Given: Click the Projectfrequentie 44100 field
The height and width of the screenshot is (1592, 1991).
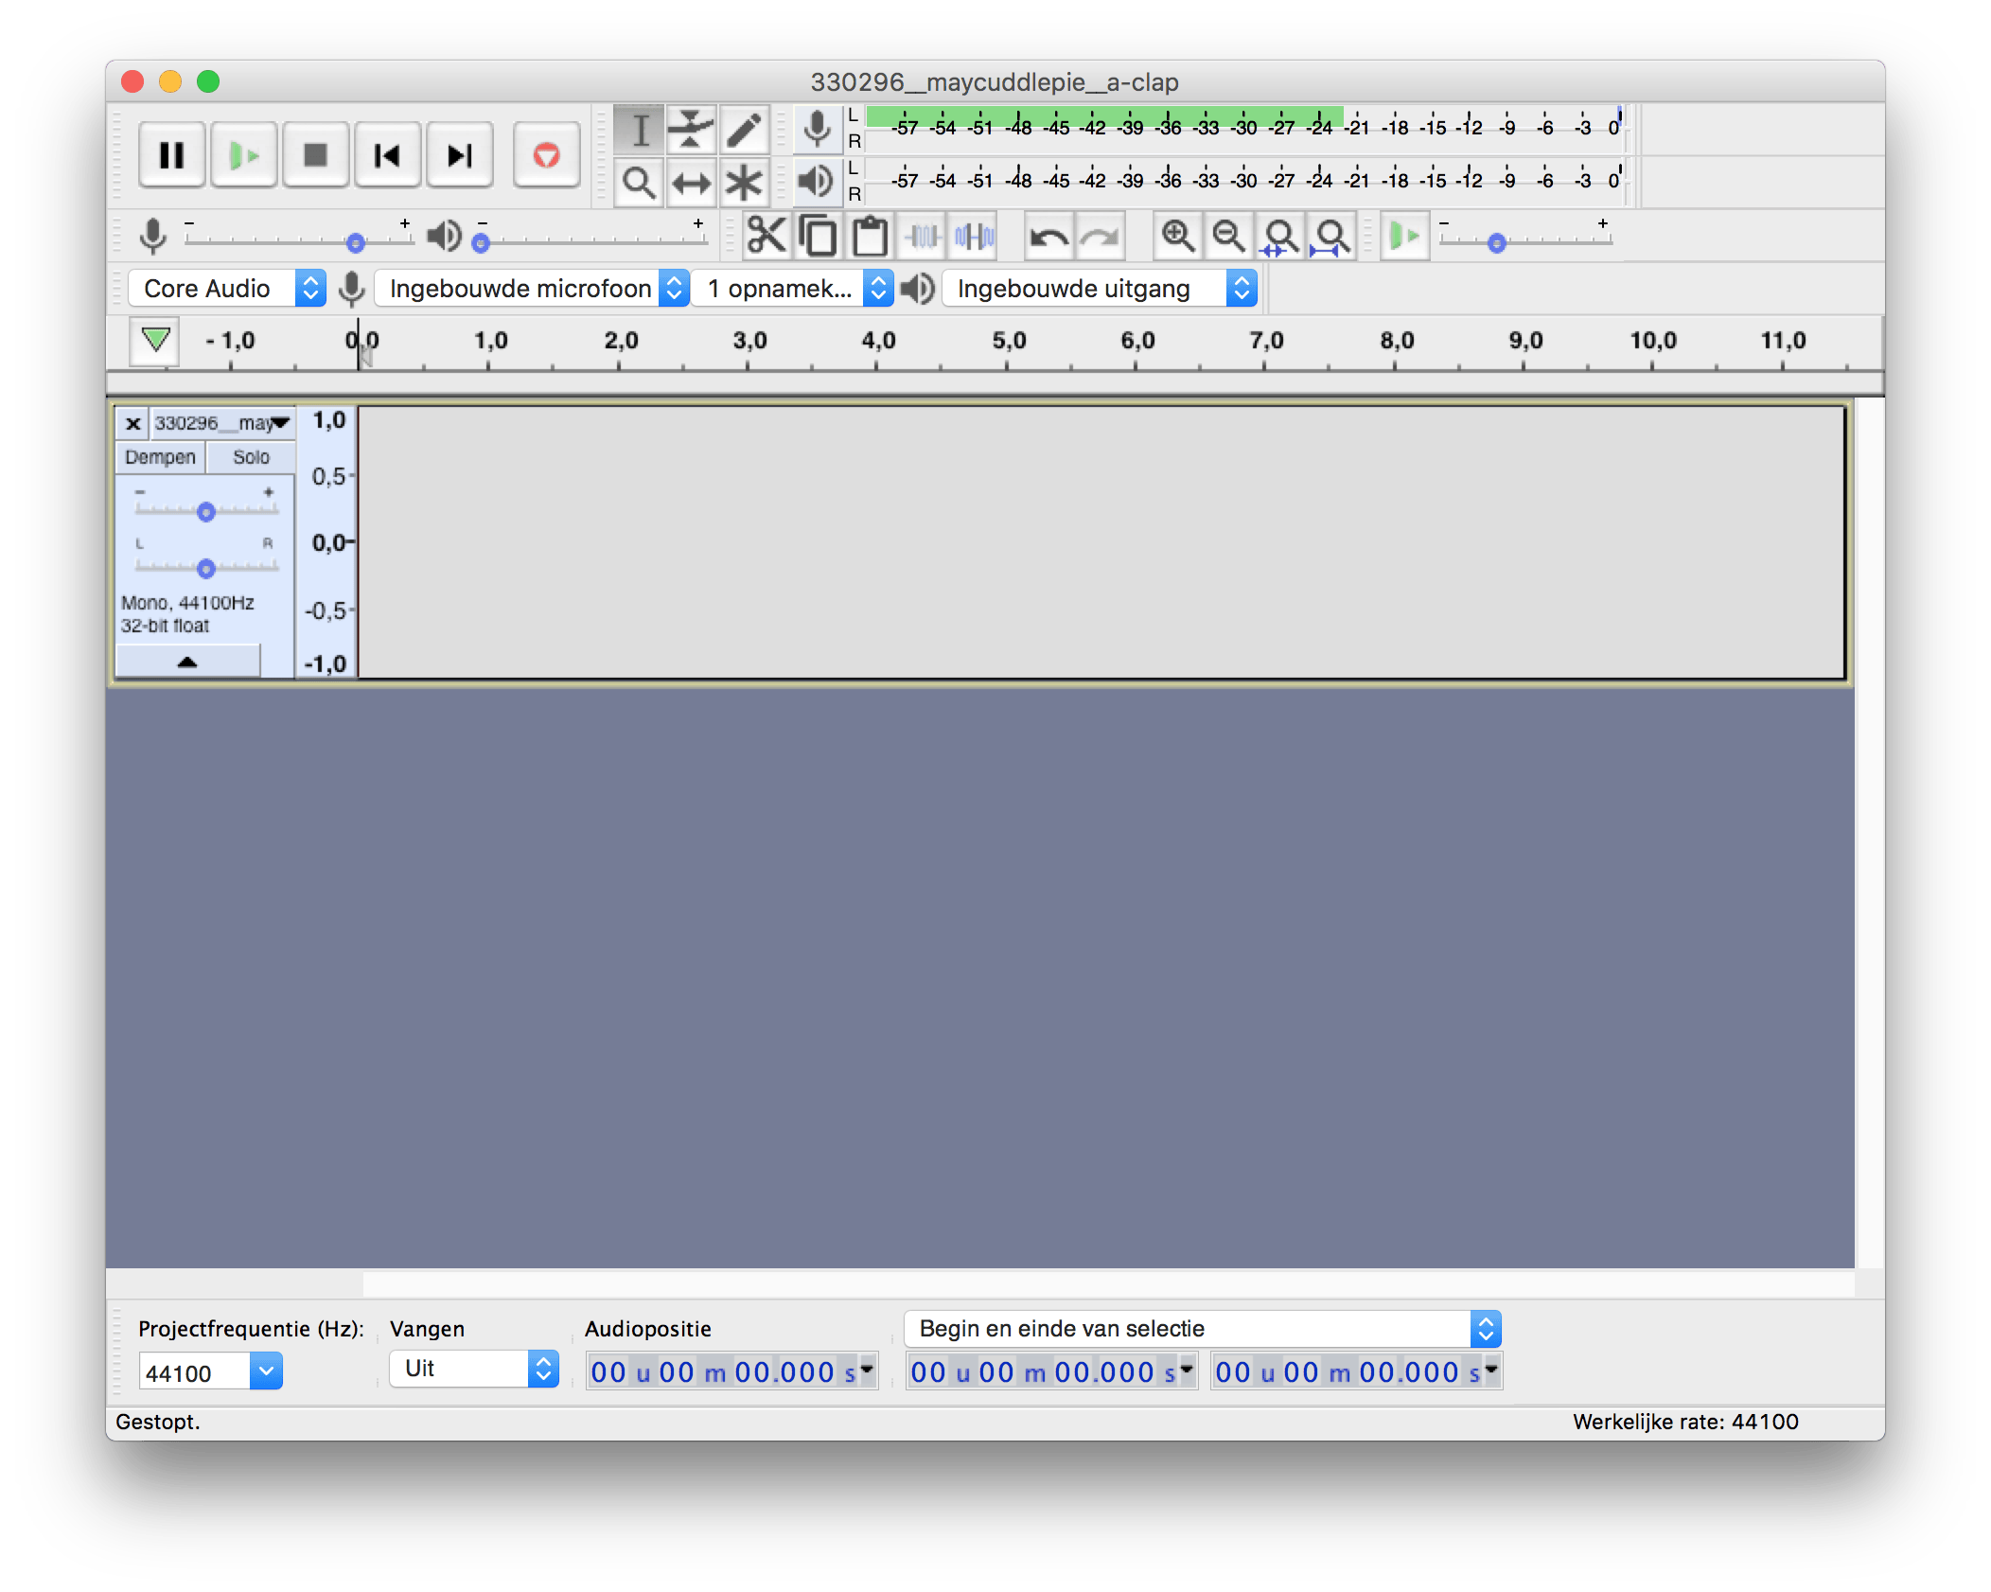Looking at the screenshot, I should [x=195, y=1372].
